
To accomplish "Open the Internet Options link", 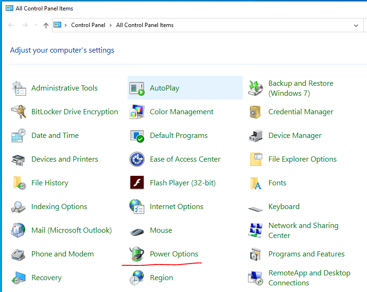I will click(x=176, y=207).
